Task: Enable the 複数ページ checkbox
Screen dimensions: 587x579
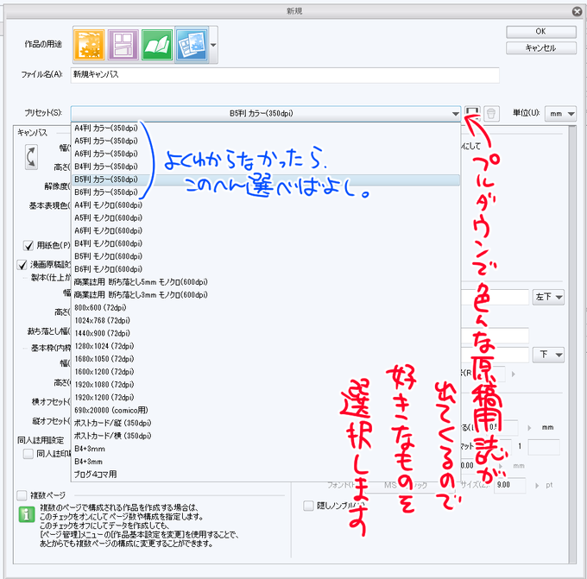Action: [22, 495]
